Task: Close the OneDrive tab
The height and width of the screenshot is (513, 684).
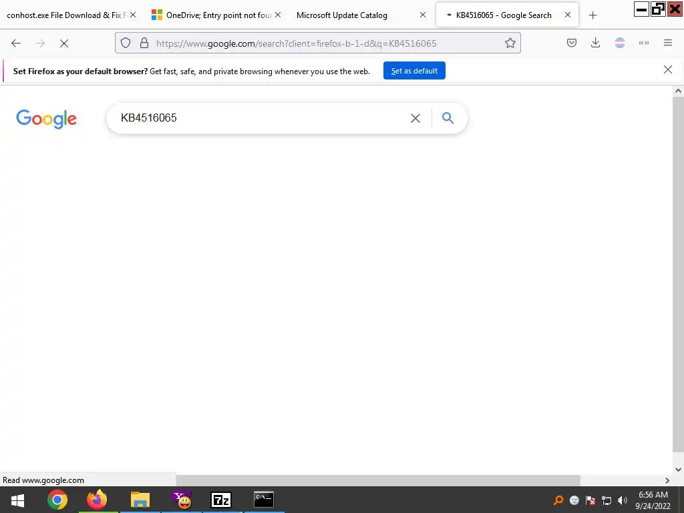Action: 278,15
